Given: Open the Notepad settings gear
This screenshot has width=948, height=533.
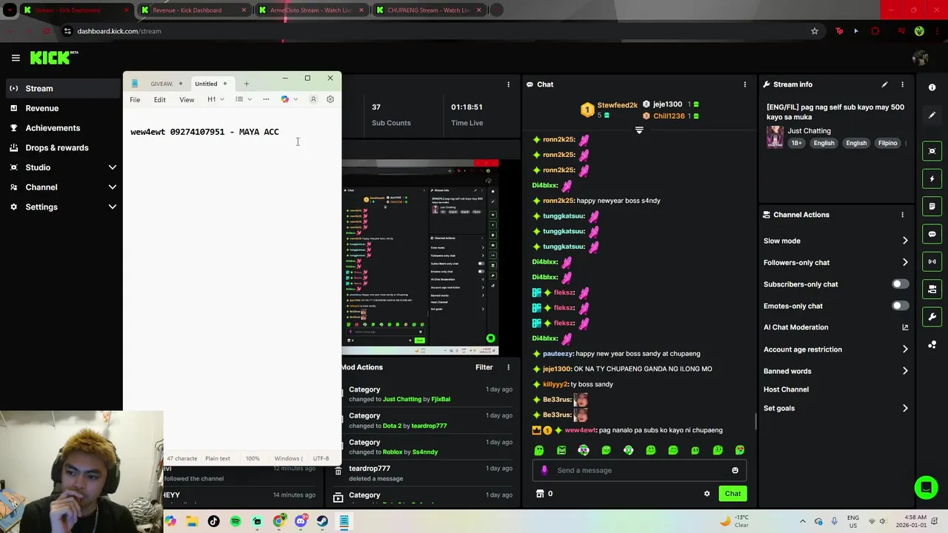Looking at the screenshot, I should [x=330, y=99].
